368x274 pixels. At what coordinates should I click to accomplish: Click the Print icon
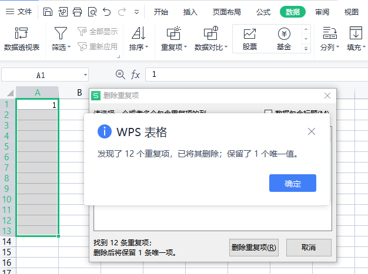[78, 12]
